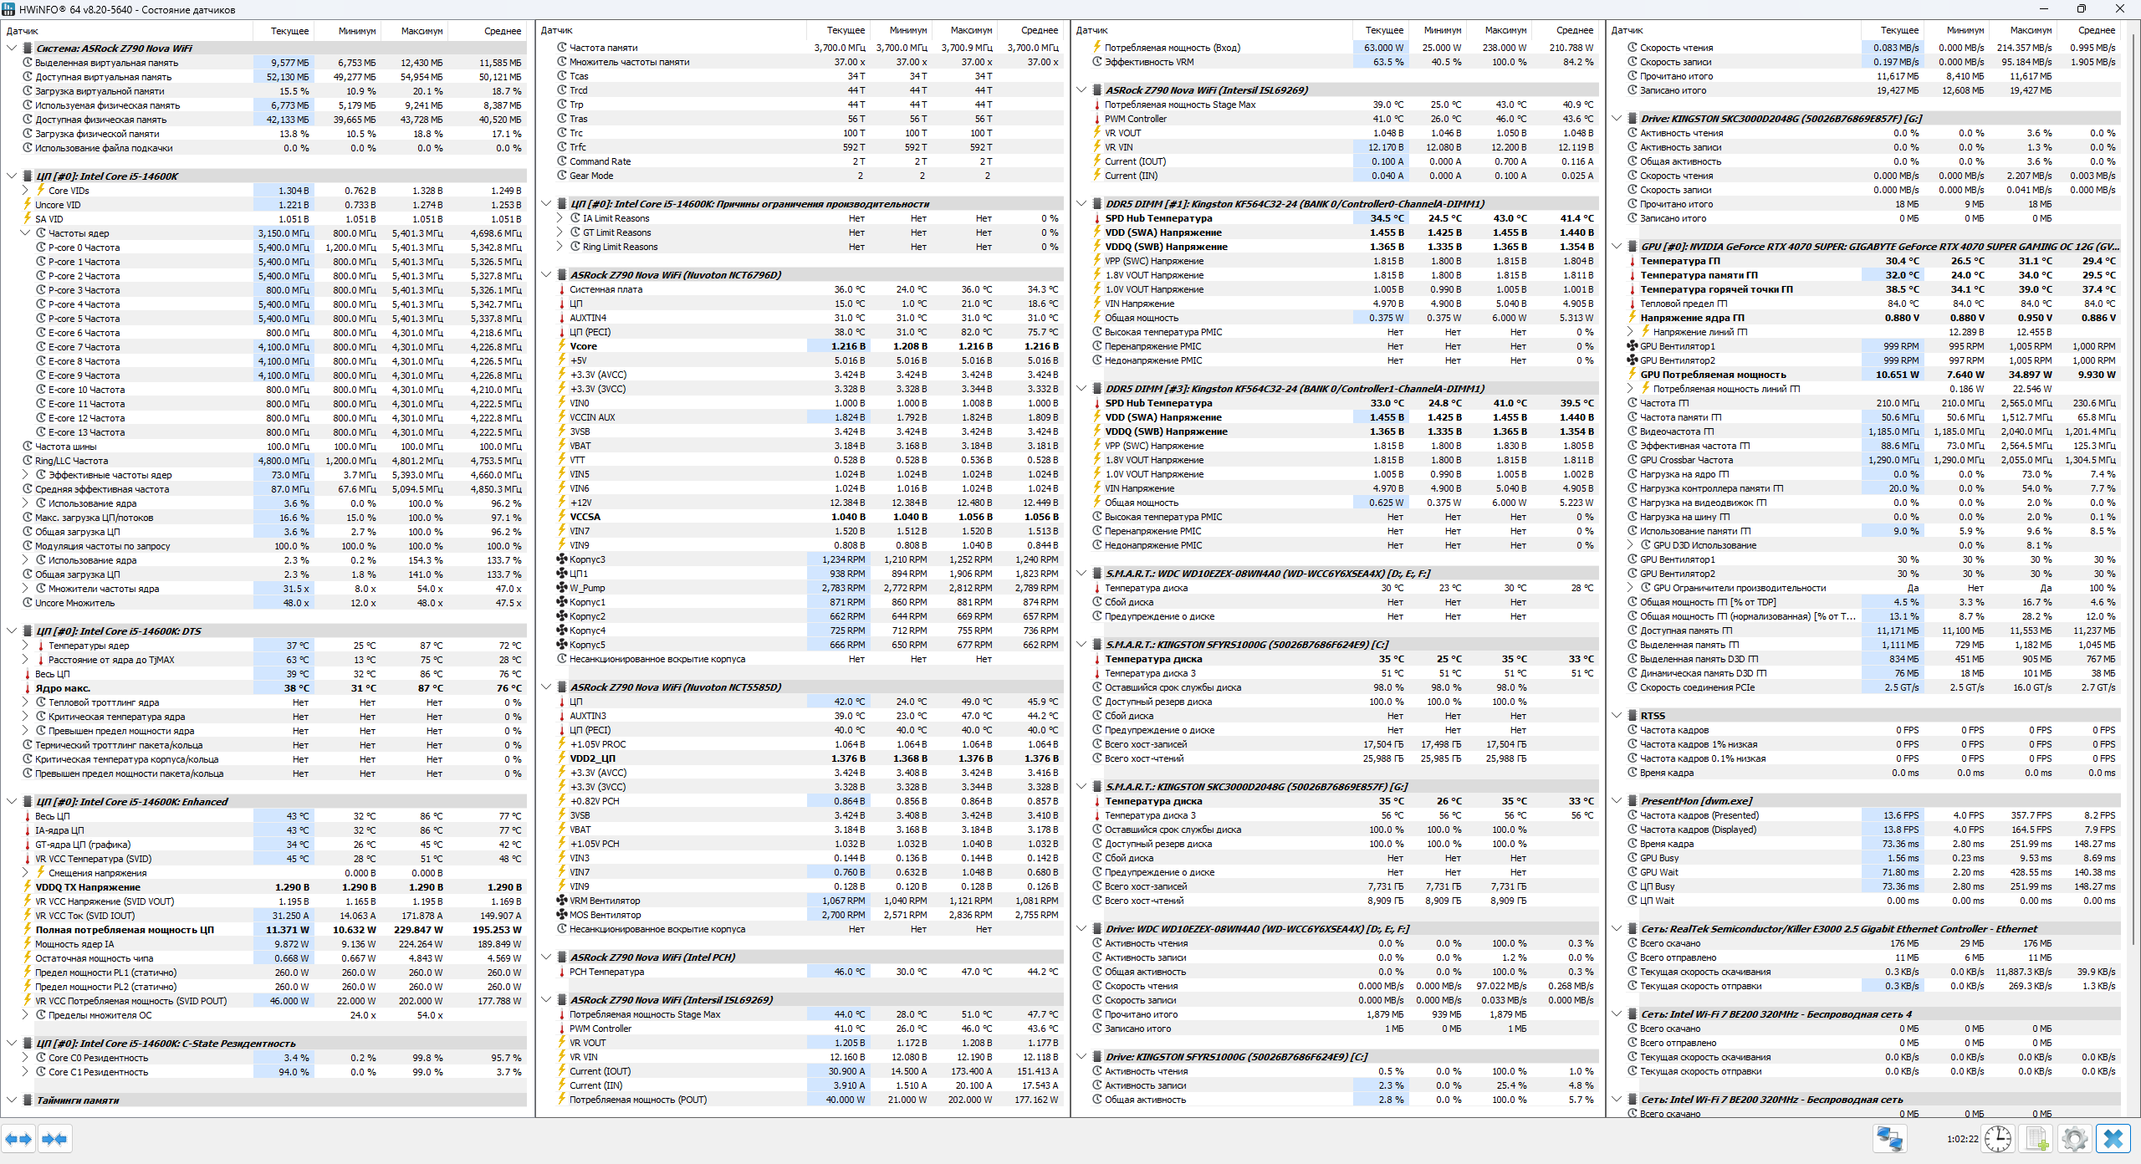Start logging with the sheet-plus icon
This screenshot has height=1164, width=2141.
(2036, 1139)
